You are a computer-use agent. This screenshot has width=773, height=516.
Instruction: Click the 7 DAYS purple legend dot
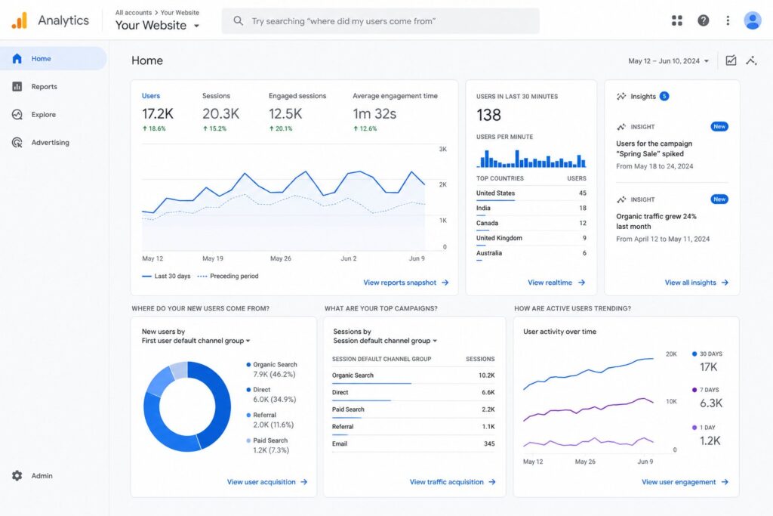pos(694,390)
